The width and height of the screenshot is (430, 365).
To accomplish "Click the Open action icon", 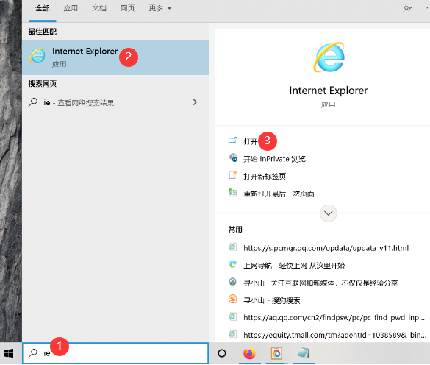I will coord(232,141).
